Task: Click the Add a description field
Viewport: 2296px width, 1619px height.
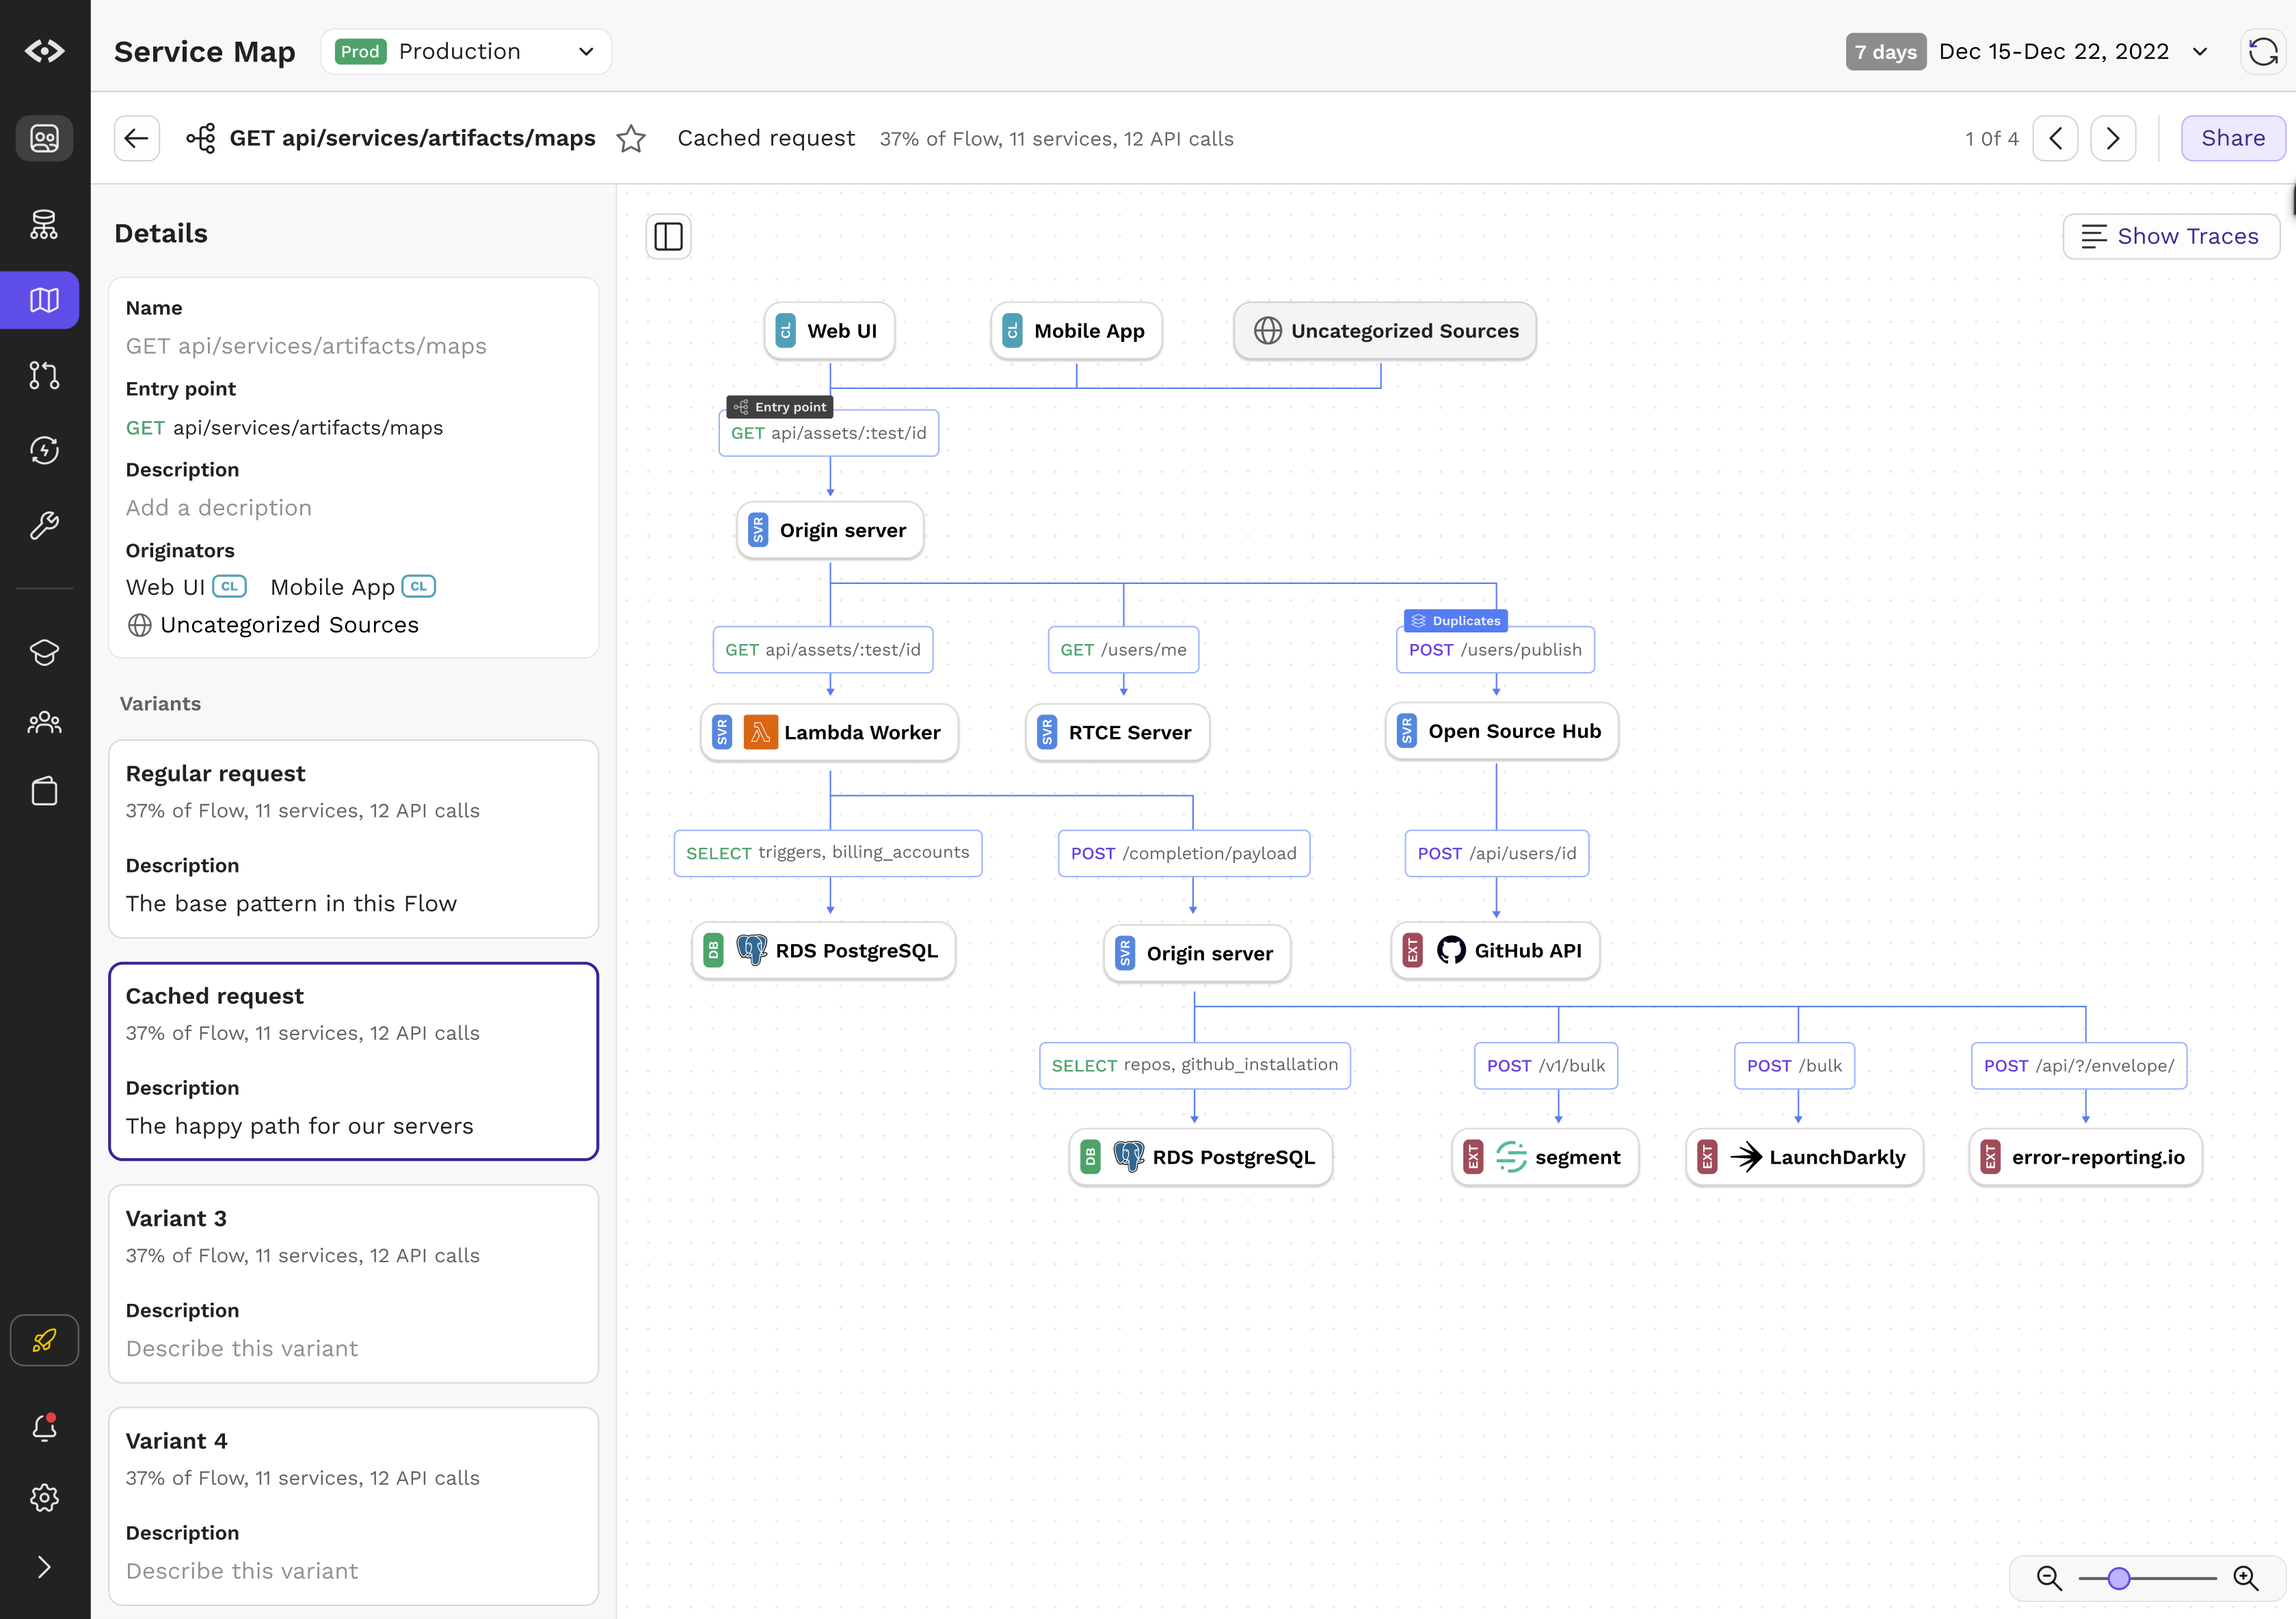Action: click(219, 508)
